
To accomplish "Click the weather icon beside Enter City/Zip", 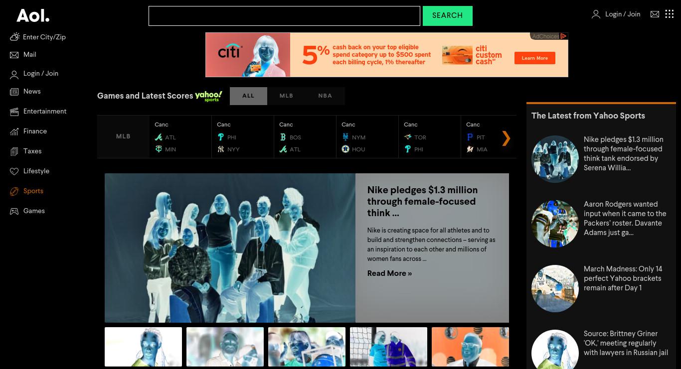I will (14, 37).
